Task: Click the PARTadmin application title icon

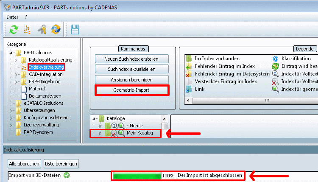Action: [7, 7]
